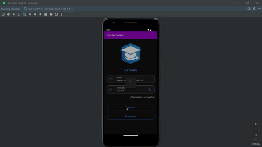
Task: Open the ¿Olvidaste la contraseña? link
Action: pos(142,97)
